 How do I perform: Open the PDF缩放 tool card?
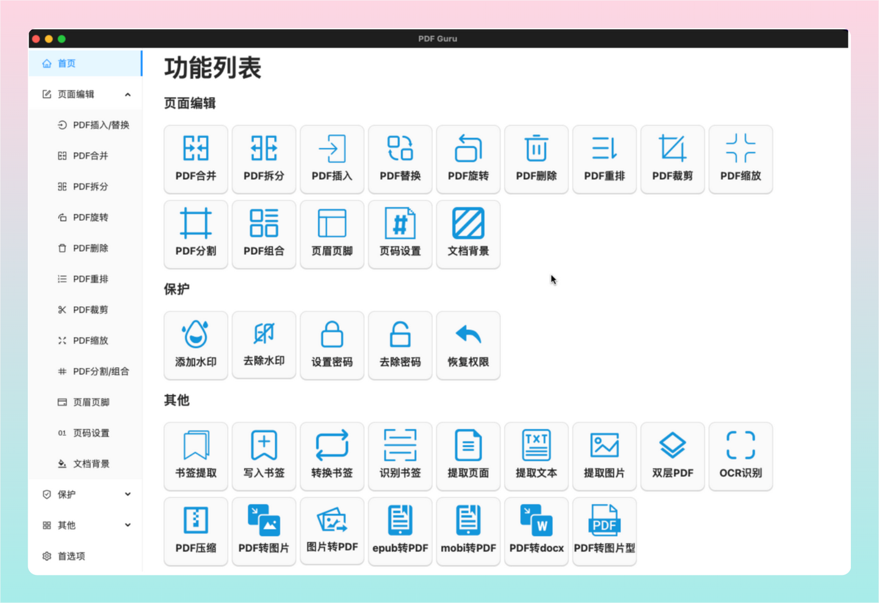coord(741,160)
